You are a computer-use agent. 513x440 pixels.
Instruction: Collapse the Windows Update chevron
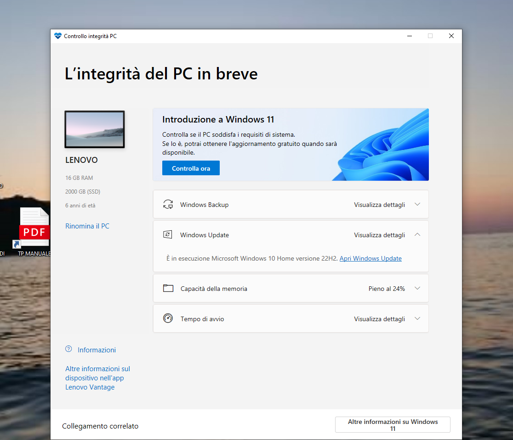click(x=417, y=234)
